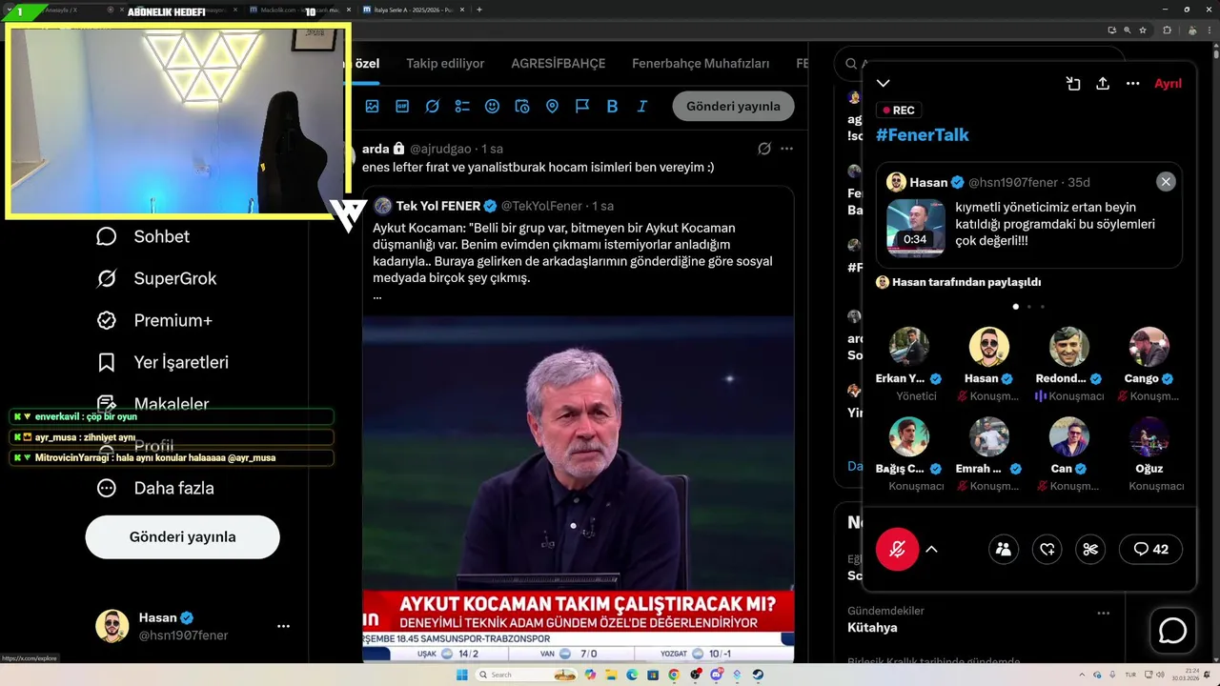Open Can speaker avatar
The height and width of the screenshot is (686, 1220).
[x=1069, y=436]
